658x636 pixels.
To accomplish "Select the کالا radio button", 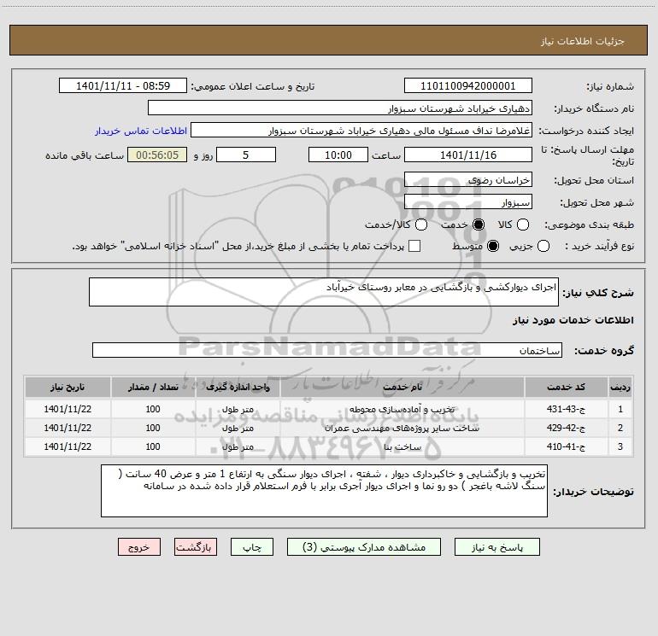I will 523,225.
